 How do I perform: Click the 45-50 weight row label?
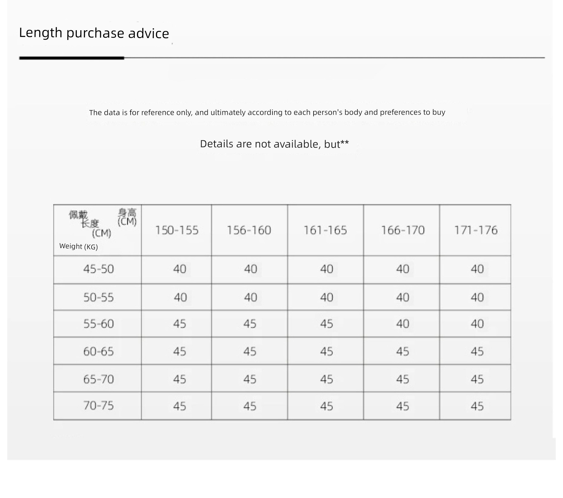point(99,269)
